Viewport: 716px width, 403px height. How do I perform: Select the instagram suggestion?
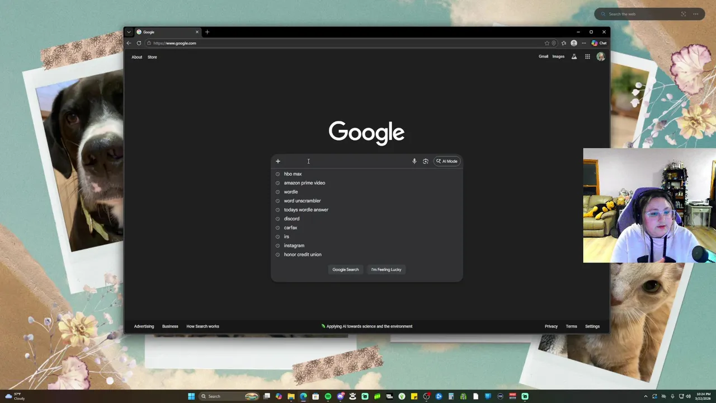367,246
